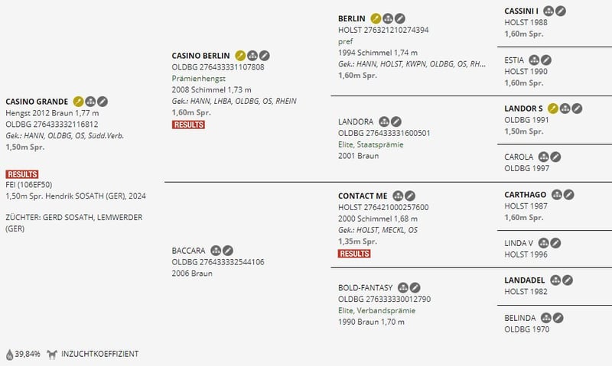The image size is (612, 366).
Task: Open pedigree tree icon next to CASINO BERLIN
Action: pos(252,56)
